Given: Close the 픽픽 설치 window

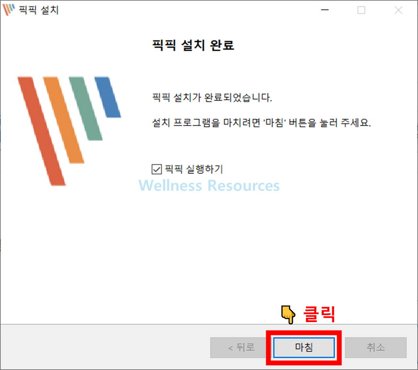Looking at the screenshot, I should pos(399,10).
